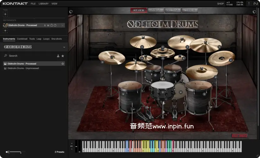
Task: Toggle the red Right Handed switch
Action: click(x=239, y=136)
